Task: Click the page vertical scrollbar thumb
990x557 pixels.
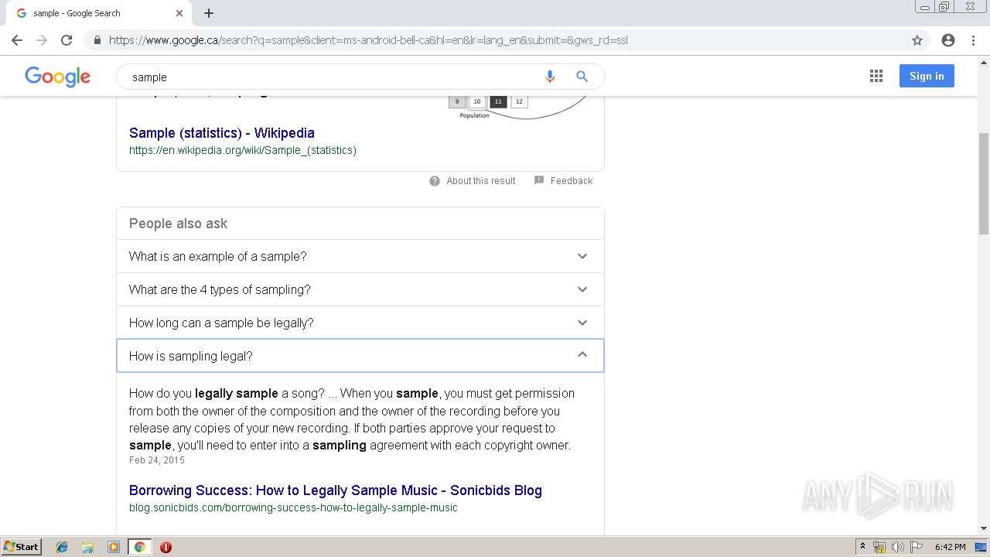Action: click(x=984, y=183)
